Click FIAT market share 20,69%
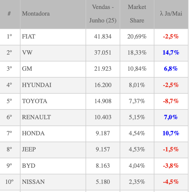 pyautogui.click(x=137, y=37)
